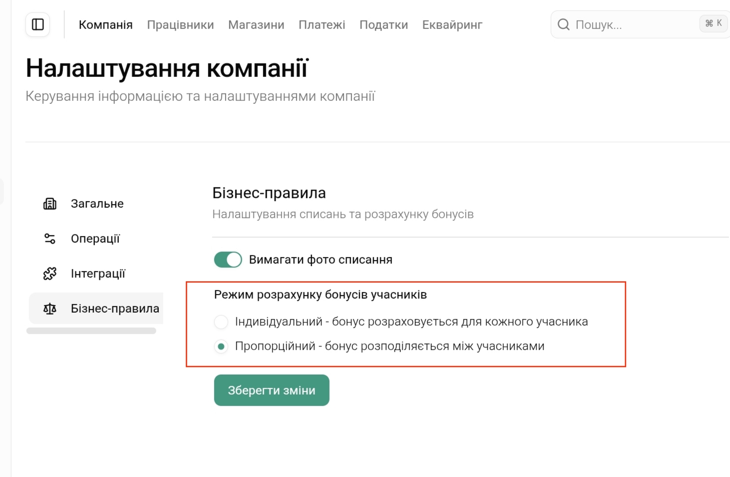The image size is (730, 477).
Task: Click the scales icon beside Бізнес-правила
Action: click(50, 309)
